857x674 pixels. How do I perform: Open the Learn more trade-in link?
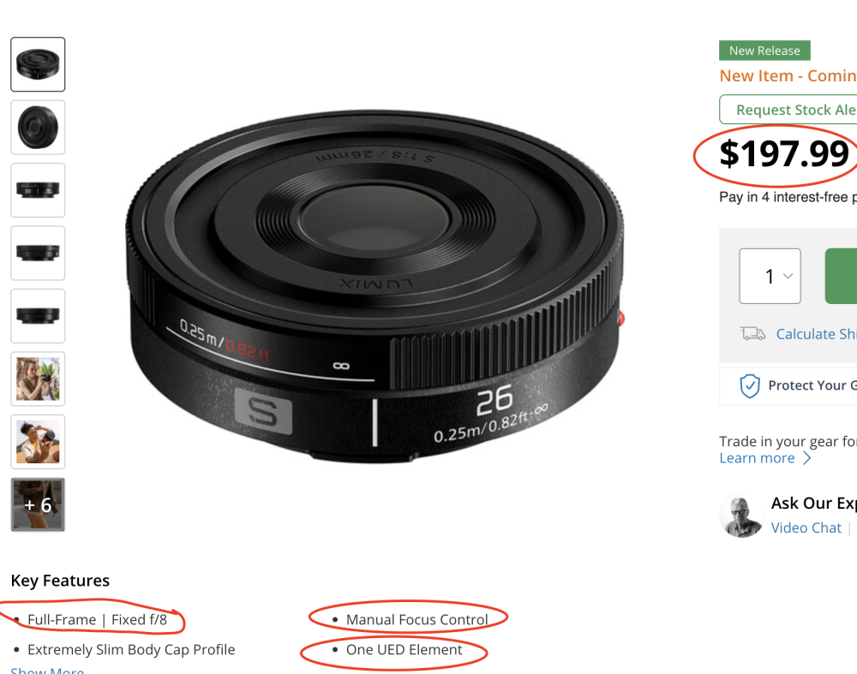tap(757, 458)
